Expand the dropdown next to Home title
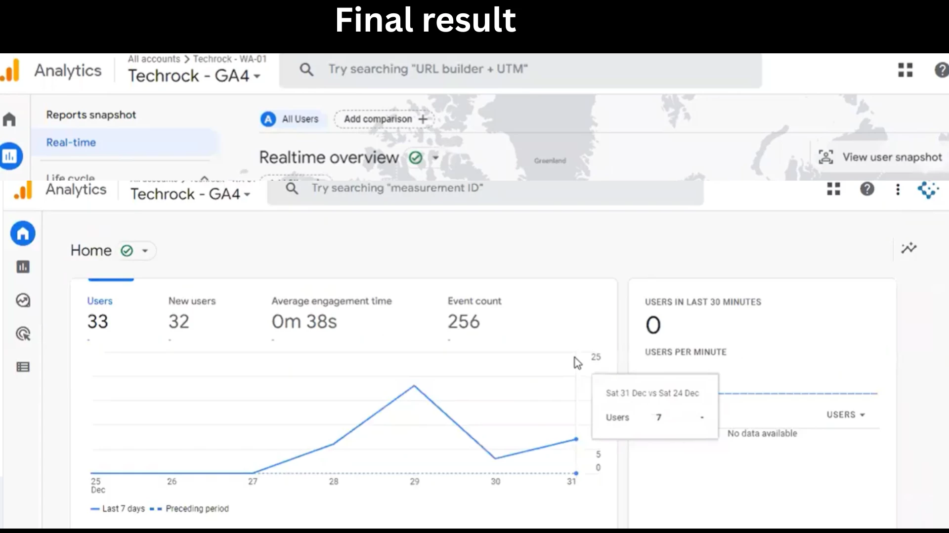This screenshot has width=949, height=533. coord(145,251)
